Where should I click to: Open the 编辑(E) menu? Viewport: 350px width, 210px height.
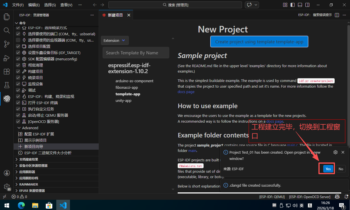pyautogui.click(x=34, y=5)
